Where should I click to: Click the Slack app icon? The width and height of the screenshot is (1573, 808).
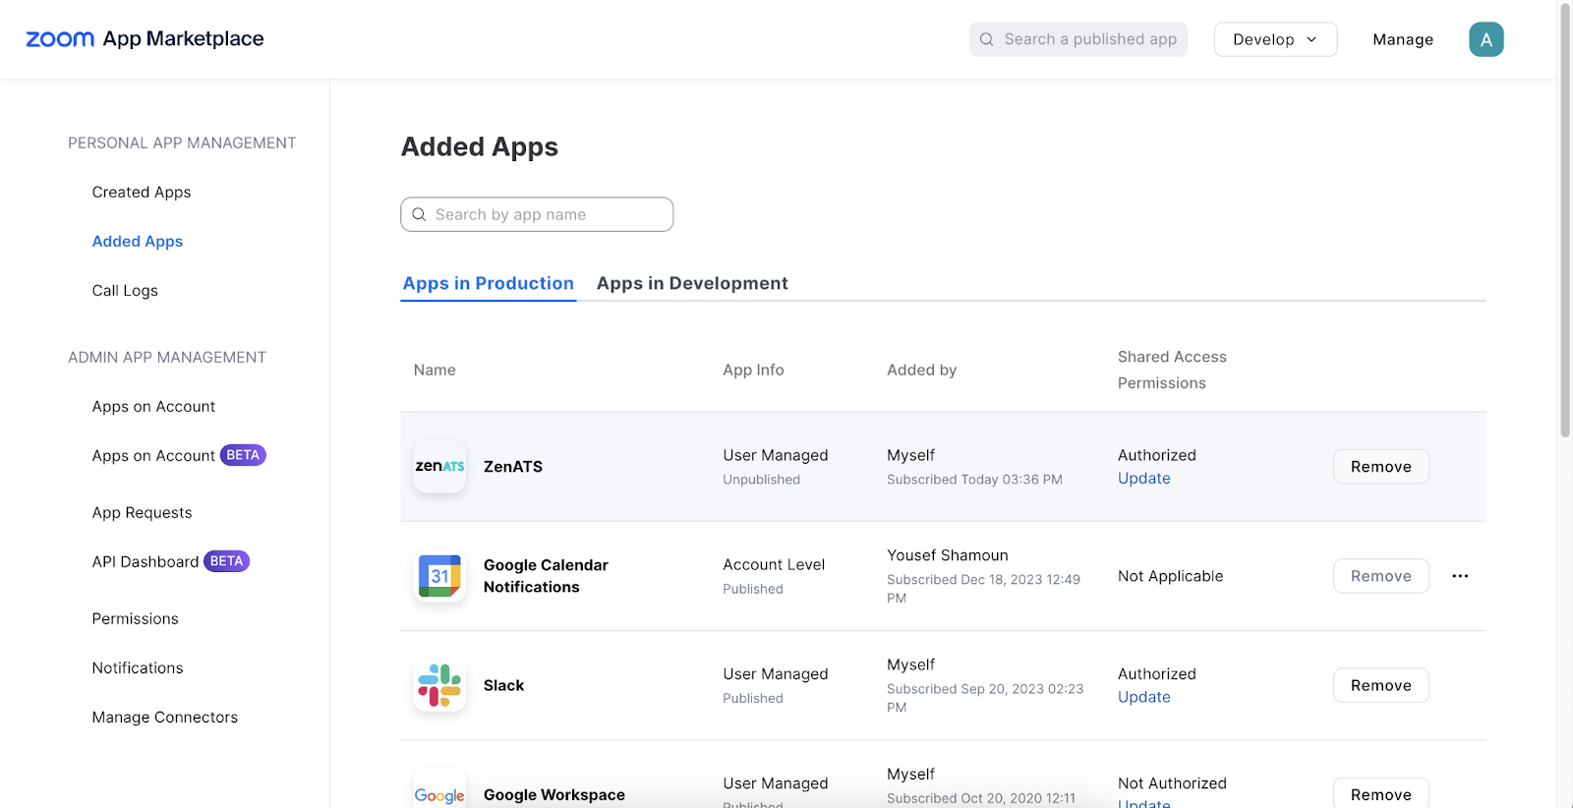click(x=439, y=685)
